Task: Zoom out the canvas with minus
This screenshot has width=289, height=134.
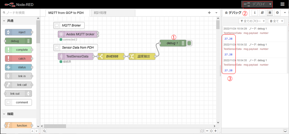Action: click(x=207, y=131)
